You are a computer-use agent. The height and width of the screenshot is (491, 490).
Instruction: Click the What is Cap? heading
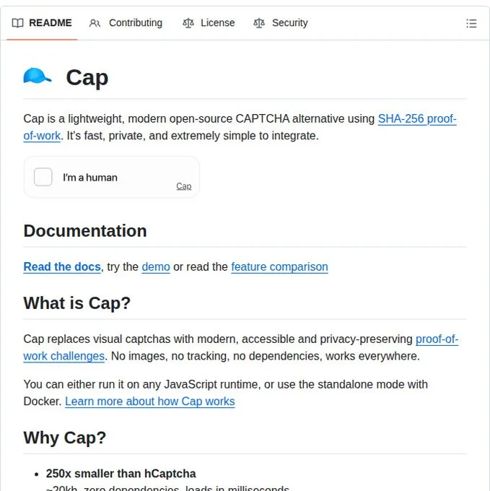(77, 303)
